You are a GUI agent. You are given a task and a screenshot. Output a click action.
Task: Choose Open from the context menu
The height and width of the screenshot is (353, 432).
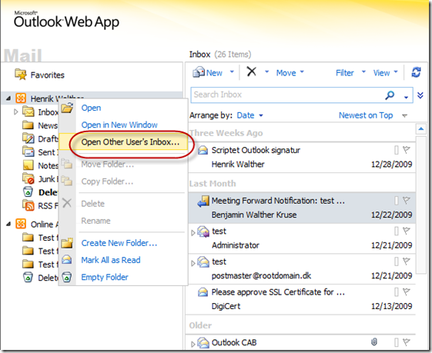[91, 108]
